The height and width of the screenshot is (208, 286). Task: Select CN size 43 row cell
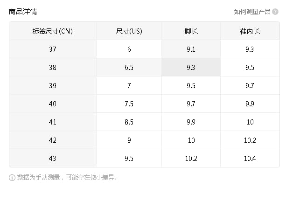click(x=53, y=158)
